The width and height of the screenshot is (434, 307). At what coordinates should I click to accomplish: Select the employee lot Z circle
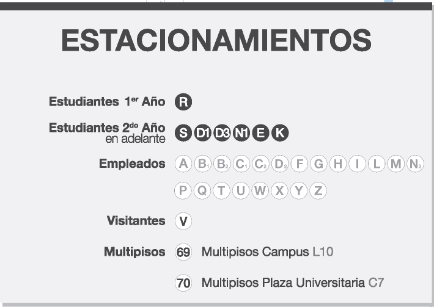pos(318,190)
